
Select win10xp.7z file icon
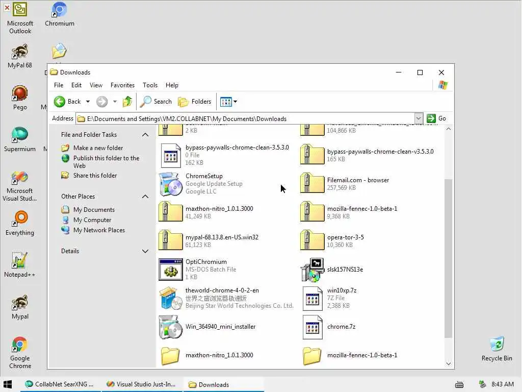(312, 298)
